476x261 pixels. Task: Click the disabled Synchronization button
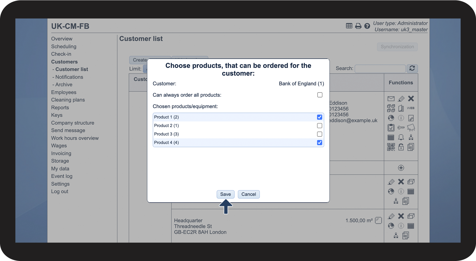pos(397,47)
